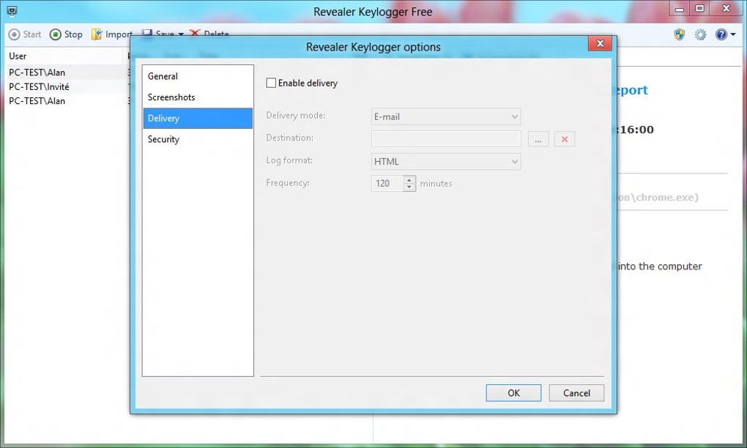Select last PC-TEST\Alan user row
The height and width of the screenshot is (448, 747).
[66, 101]
